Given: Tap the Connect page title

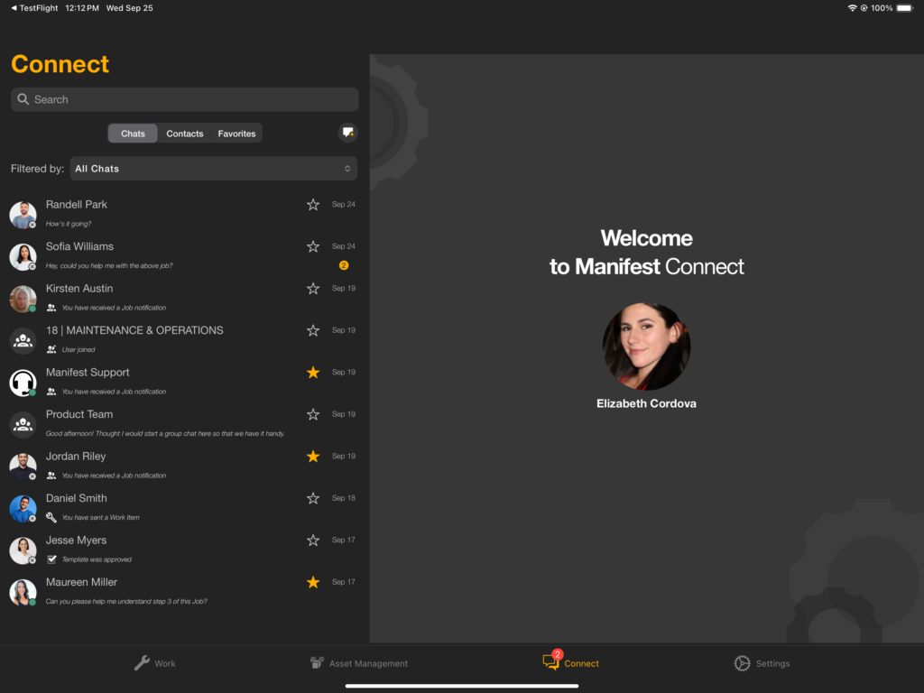Looking at the screenshot, I should 60,64.
